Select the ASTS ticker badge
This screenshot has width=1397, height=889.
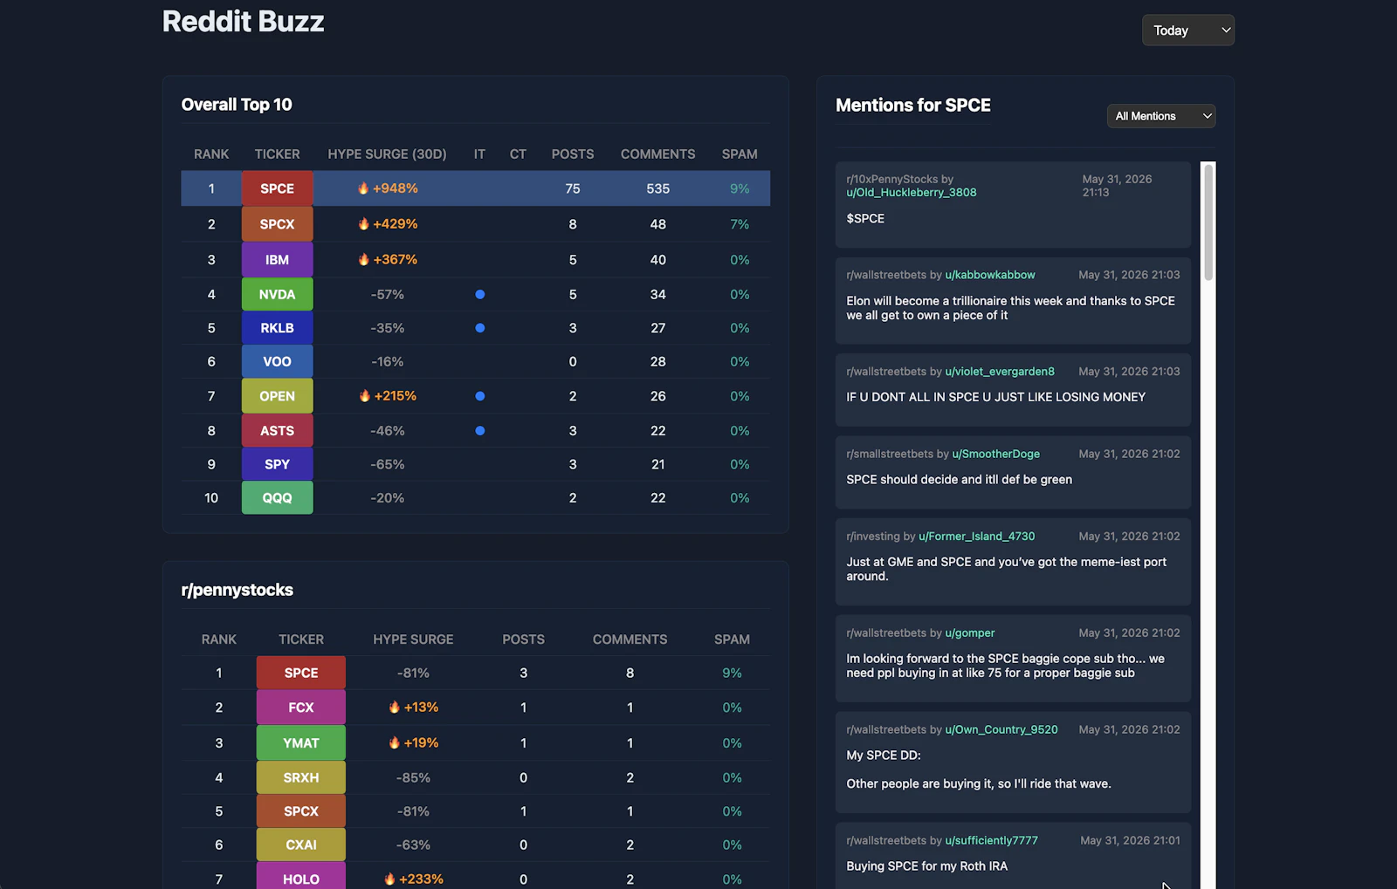[277, 431]
